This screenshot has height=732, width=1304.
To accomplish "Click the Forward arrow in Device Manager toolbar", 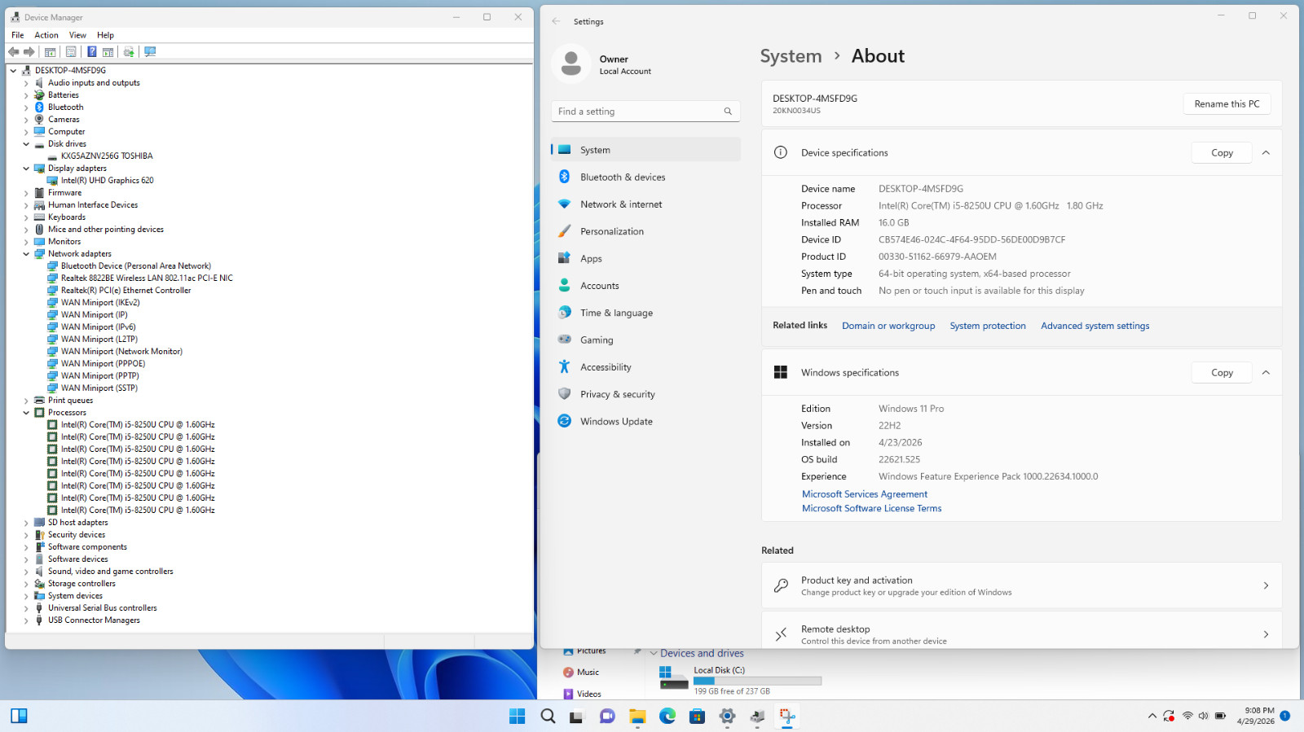I will coord(29,51).
